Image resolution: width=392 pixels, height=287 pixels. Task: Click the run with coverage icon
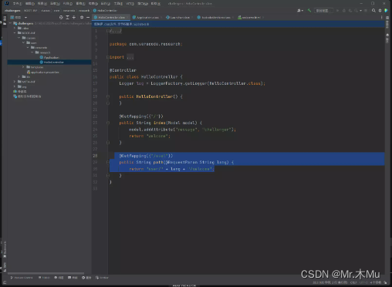click(x=350, y=11)
